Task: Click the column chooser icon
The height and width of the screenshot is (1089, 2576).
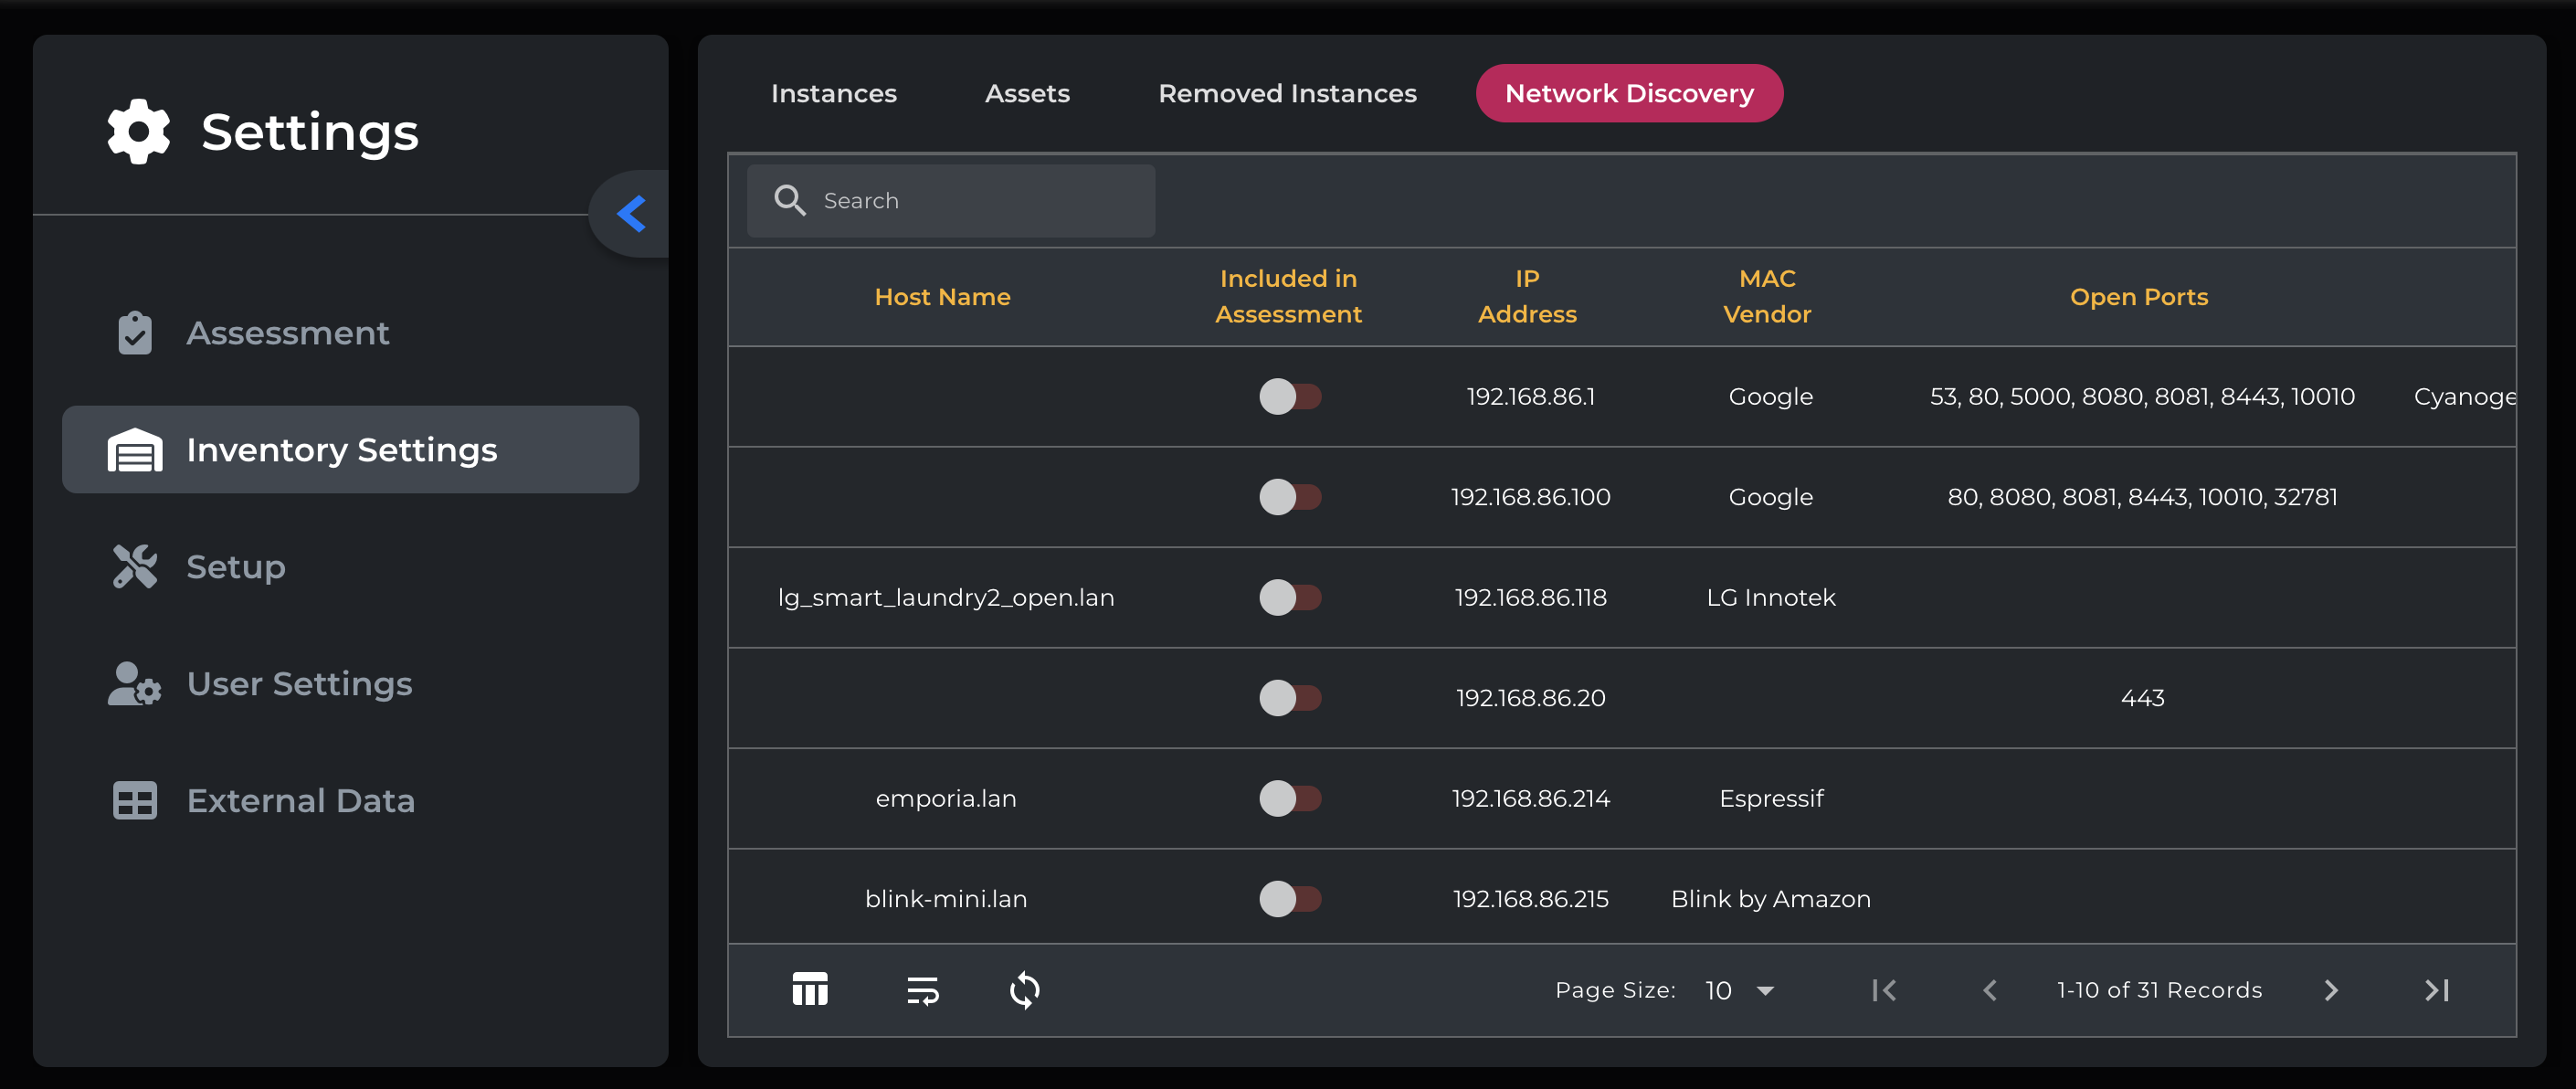Action: [x=809, y=990]
